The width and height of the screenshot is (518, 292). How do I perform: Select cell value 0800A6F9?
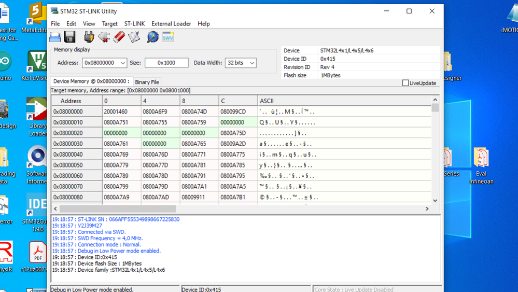(161, 112)
